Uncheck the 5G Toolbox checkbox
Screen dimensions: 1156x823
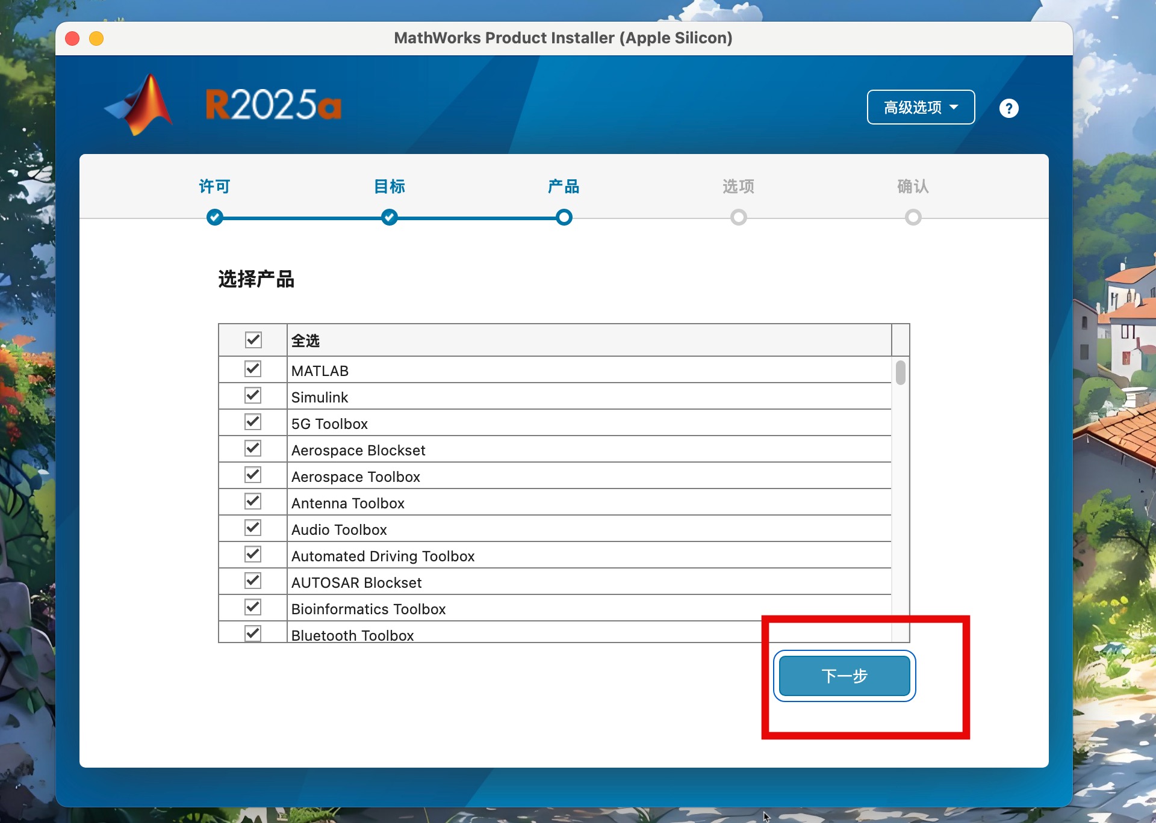253,422
